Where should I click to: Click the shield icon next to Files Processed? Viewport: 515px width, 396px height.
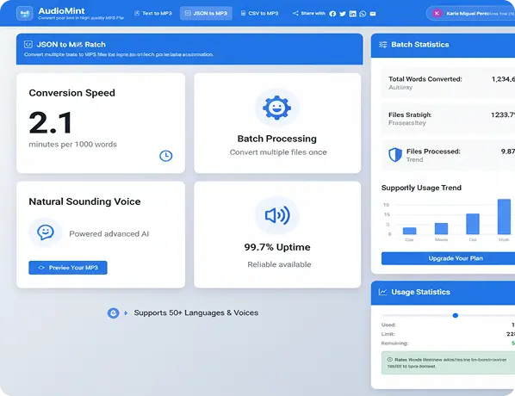pyautogui.click(x=395, y=155)
